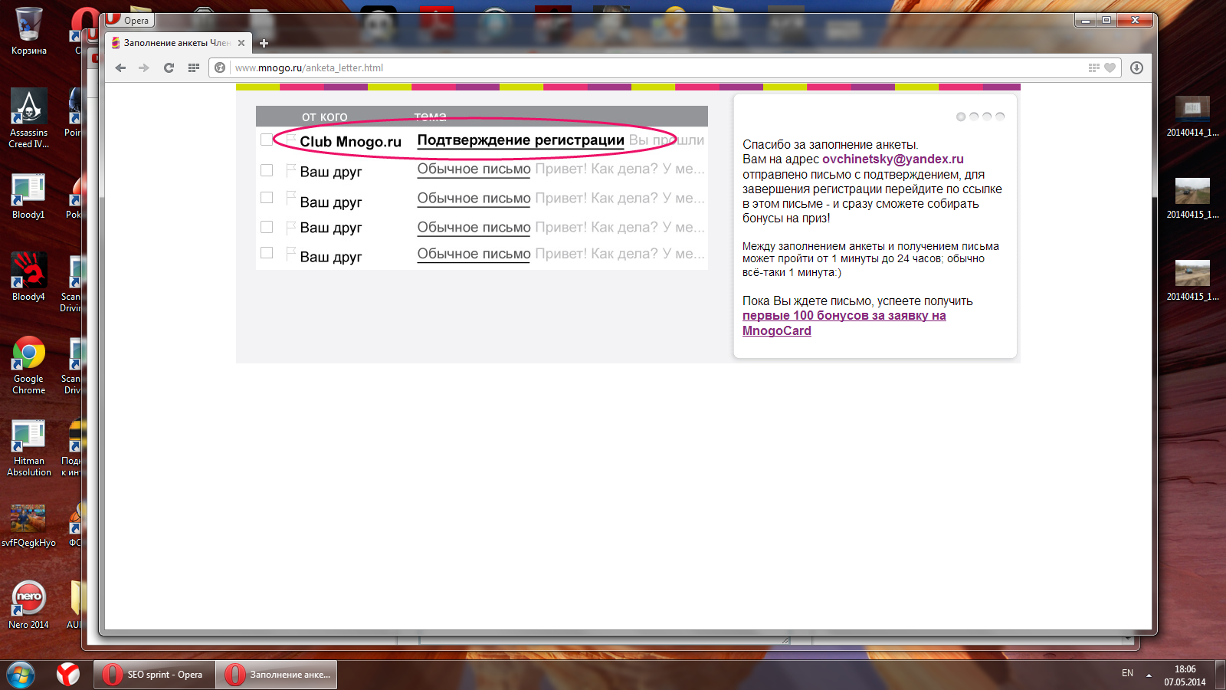The height and width of the screenshot is (690, 1226).
Task: Open the third Обычное письмо subject link
Action: 474,228
